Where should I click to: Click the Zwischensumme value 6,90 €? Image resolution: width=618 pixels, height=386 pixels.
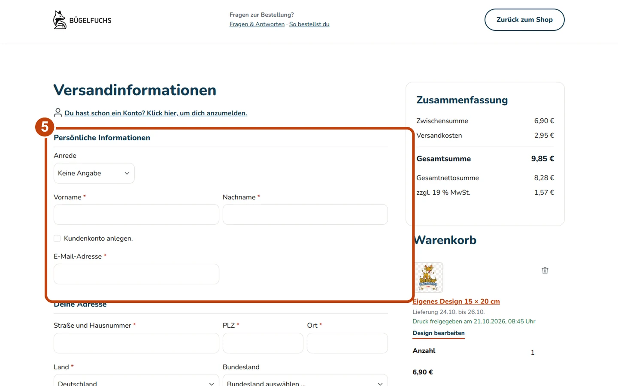click(x=544, y=121)
